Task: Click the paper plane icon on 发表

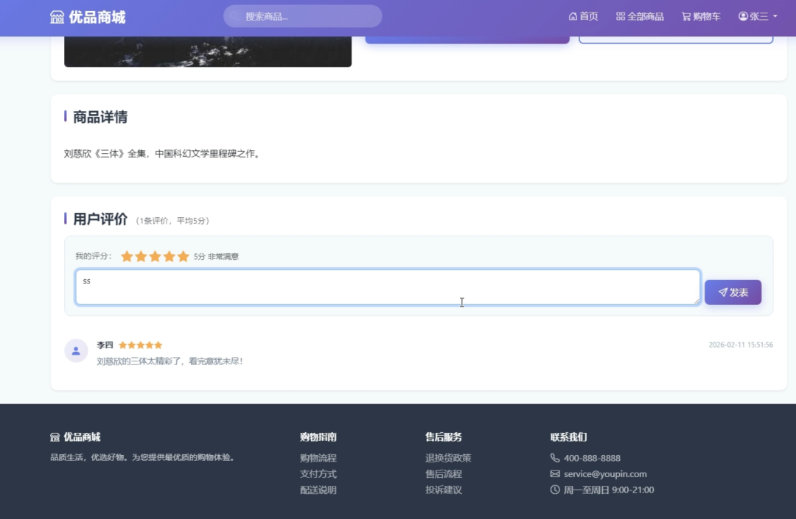Action: [x=723, y=292]
